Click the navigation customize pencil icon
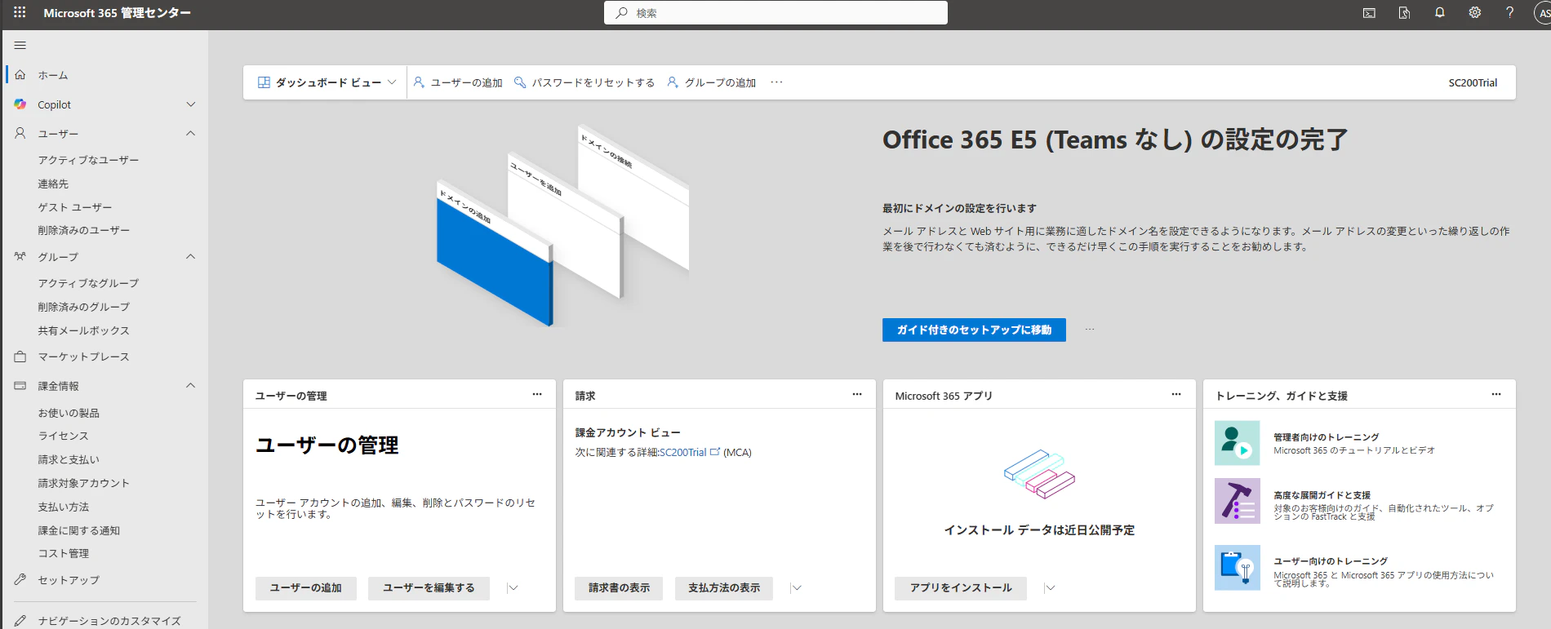This screenshot has height=629, width=1551. [x=20, y=620]
